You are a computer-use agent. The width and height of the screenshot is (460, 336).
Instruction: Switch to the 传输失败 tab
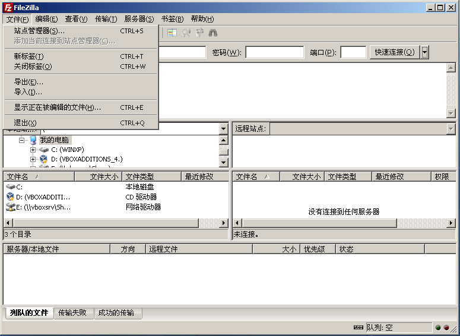72,313
